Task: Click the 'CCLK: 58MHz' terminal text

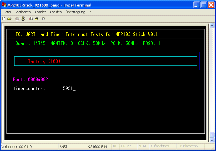Action: pos(92,43)
